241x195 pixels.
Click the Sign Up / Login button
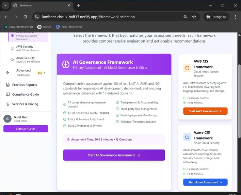pyautogui.click(x=26, y=129)
